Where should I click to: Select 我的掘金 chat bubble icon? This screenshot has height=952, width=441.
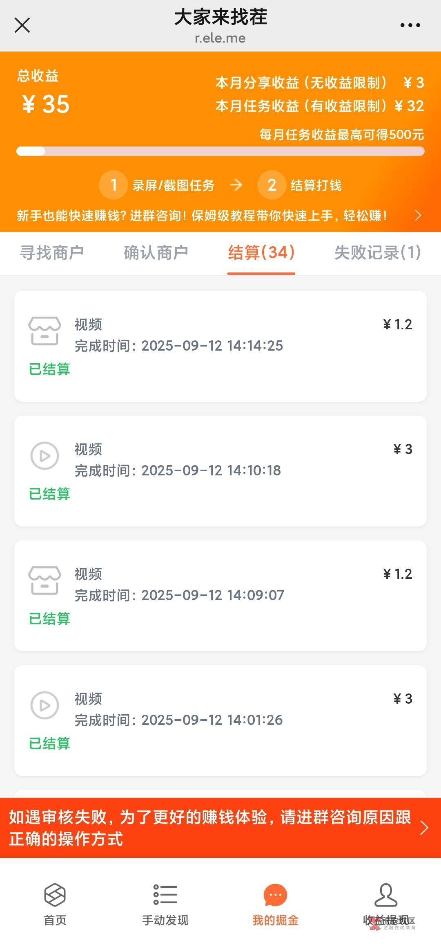275,895
